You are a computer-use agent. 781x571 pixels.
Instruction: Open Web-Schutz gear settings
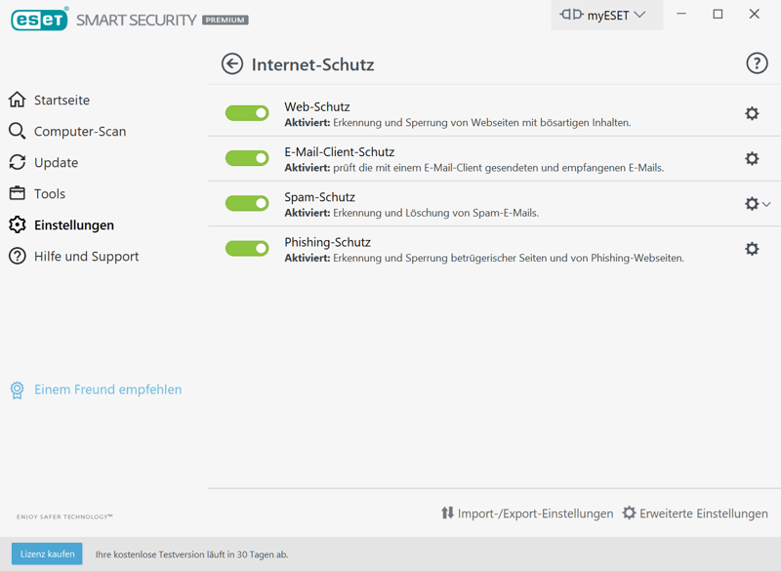(x=752, y=113)
